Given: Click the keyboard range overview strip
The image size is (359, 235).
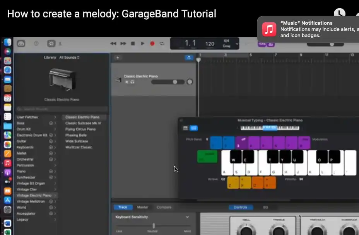Looking at the screenshot, I should click(x=270, y=128).
